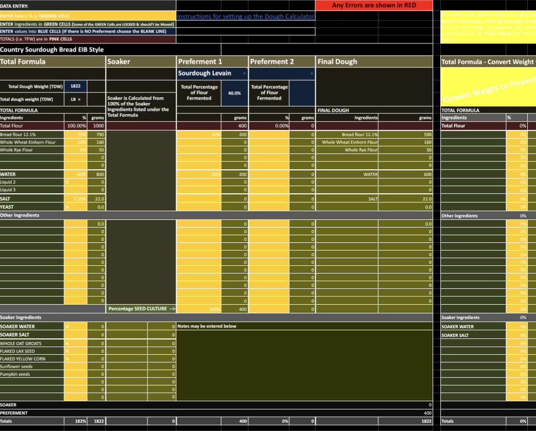Select the Pumpkin seeds ingredient cell
536x431 pixels.
tap(32, 374)
